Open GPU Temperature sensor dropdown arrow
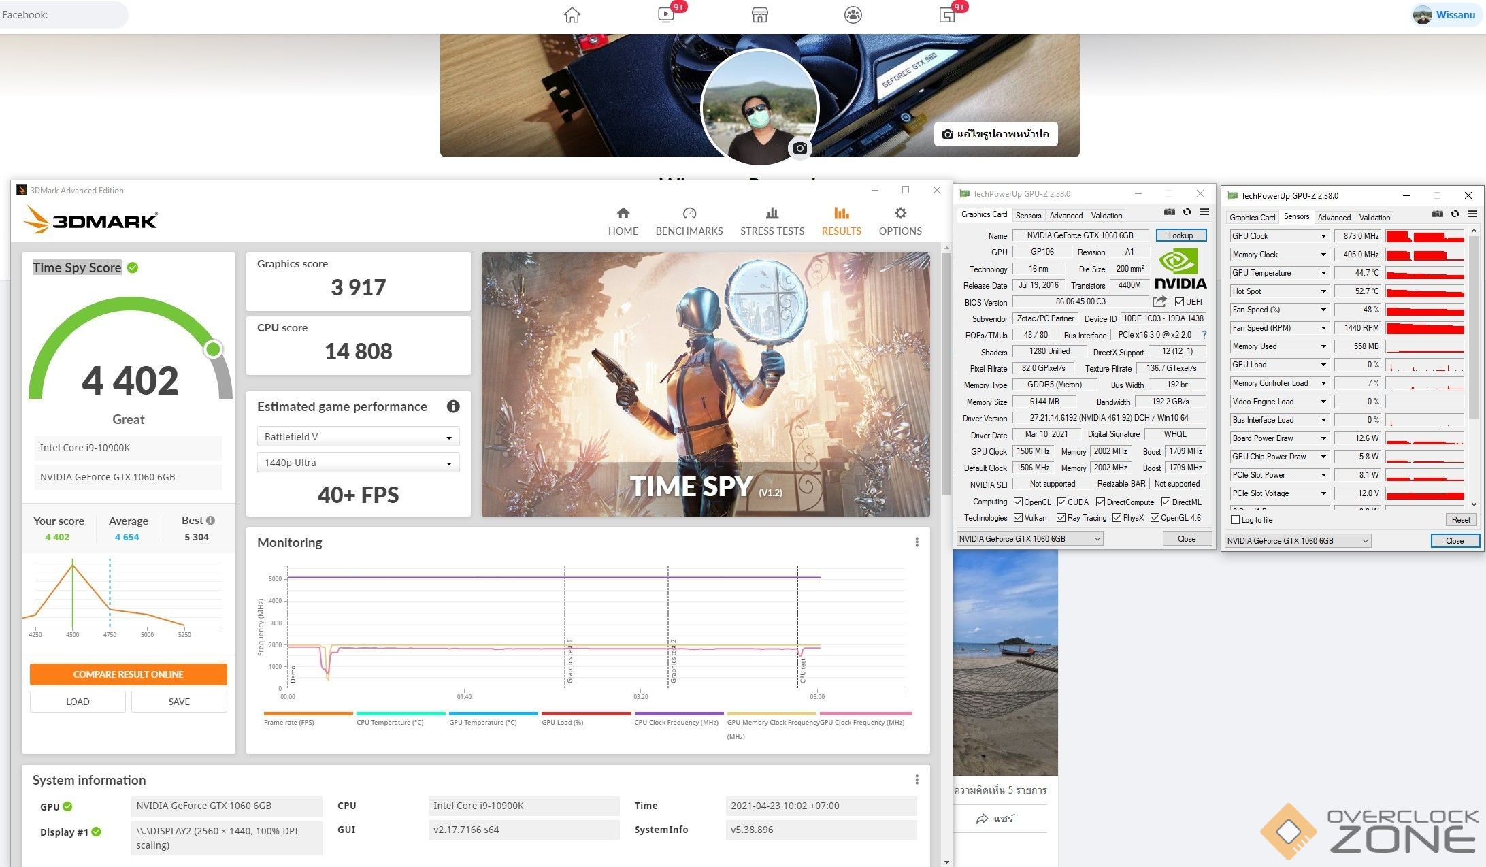The width and height of the screenshot is (1486, 867). pyautogui.click(x=1323, y=273)
